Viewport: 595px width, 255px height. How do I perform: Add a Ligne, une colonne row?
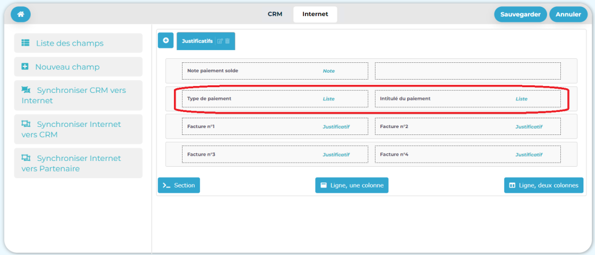tap(352, 185)
